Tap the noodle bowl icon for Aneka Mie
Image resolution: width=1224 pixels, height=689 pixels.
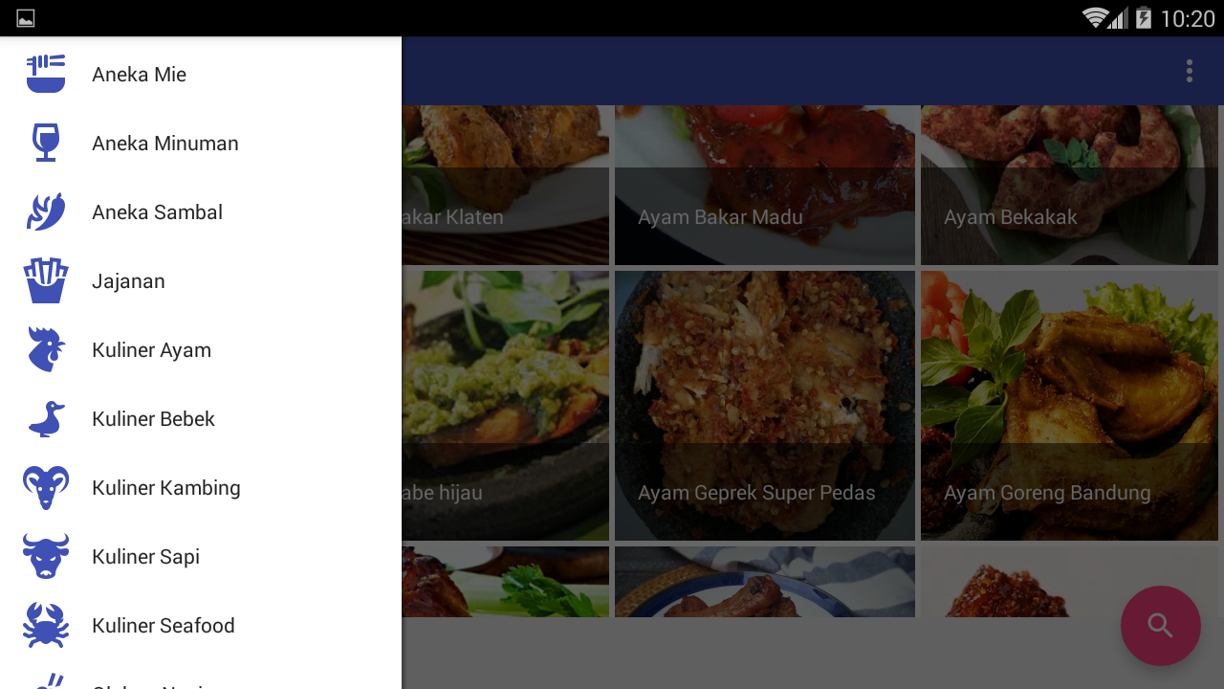(x=46, y=75)
